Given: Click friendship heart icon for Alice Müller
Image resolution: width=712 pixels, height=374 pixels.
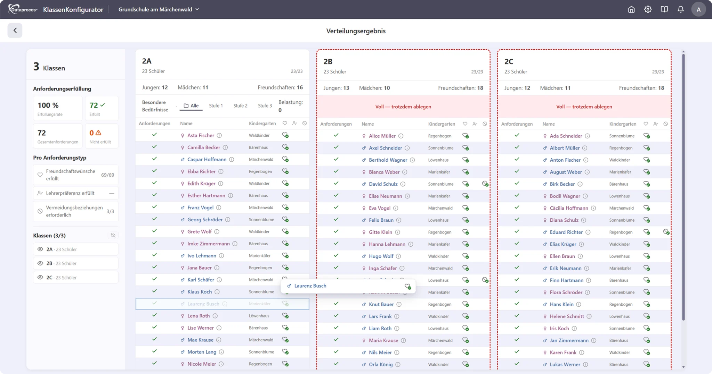Looking at the screenshot, I should click(466, 136).
